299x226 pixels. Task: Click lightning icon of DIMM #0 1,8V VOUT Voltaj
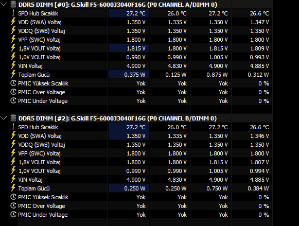click(x=13, y=48)
